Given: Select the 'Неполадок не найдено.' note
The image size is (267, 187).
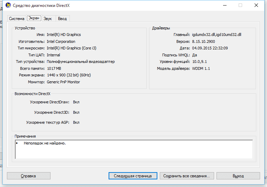Looking at the screenshot, I should click(45, 143).
